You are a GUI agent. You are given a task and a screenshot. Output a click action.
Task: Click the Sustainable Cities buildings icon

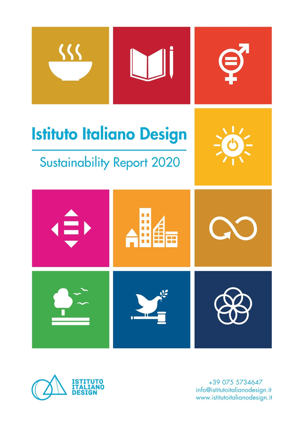pyautogui.click(x=152, y=228)
